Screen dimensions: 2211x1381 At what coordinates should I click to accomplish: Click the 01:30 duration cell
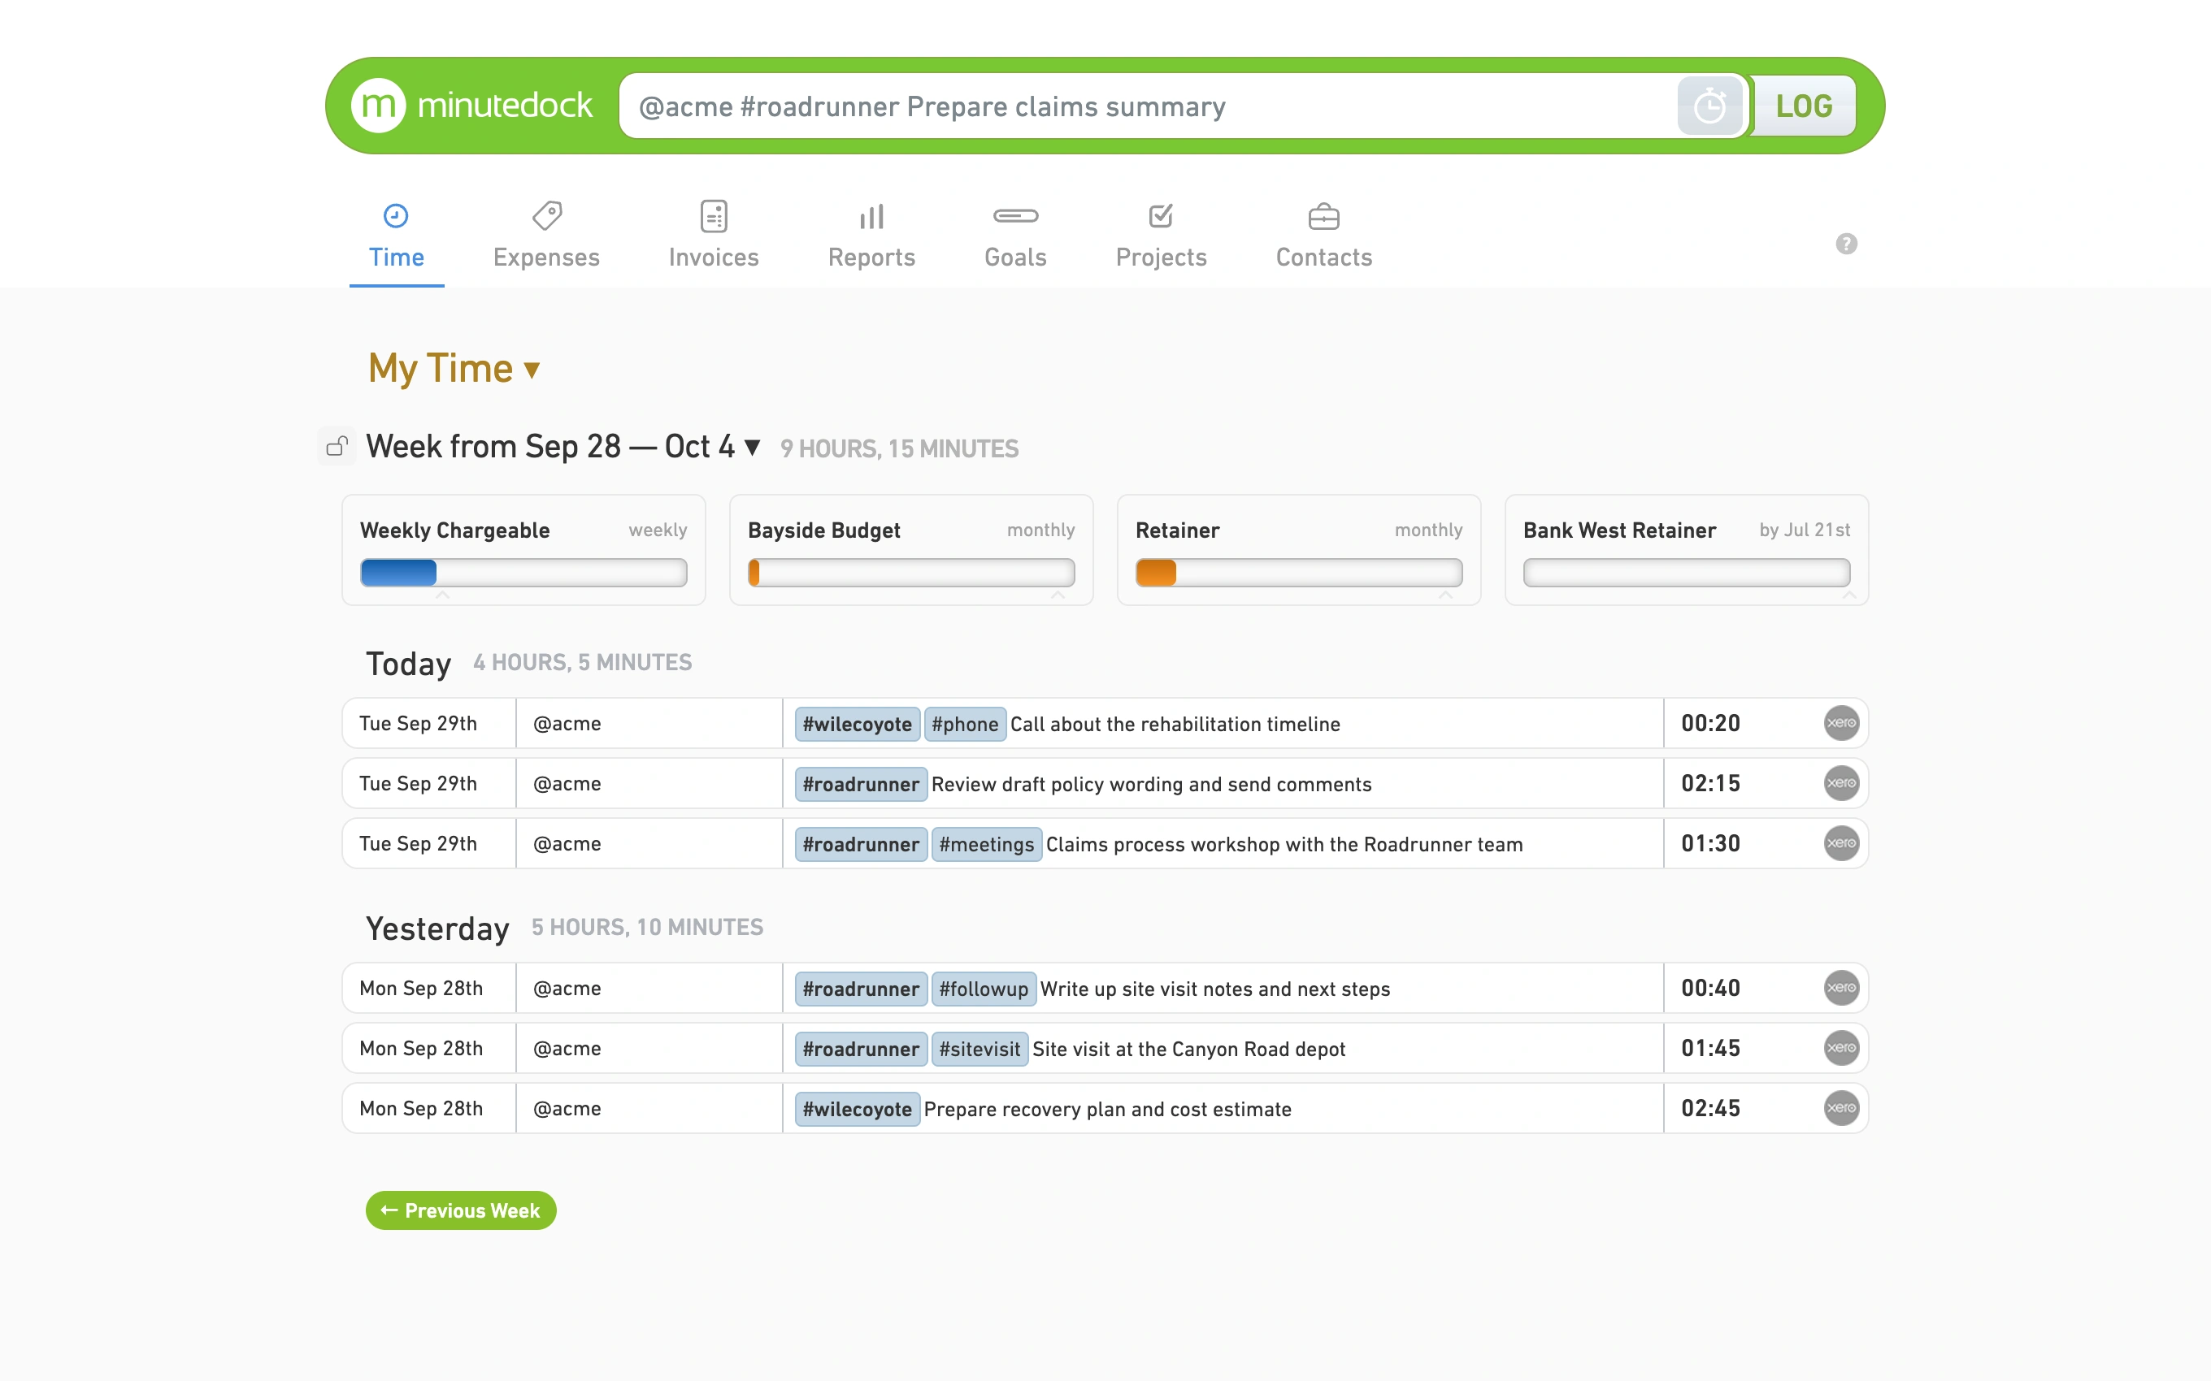pos(1710,844)
